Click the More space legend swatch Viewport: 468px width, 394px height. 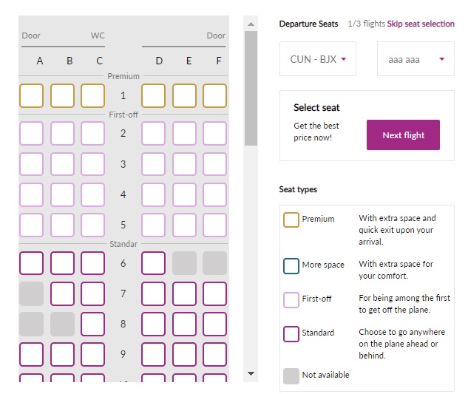click(291, 266)
